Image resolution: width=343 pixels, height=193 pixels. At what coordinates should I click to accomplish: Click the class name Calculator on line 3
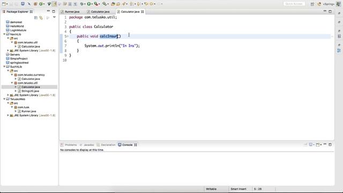click(103, 27)
